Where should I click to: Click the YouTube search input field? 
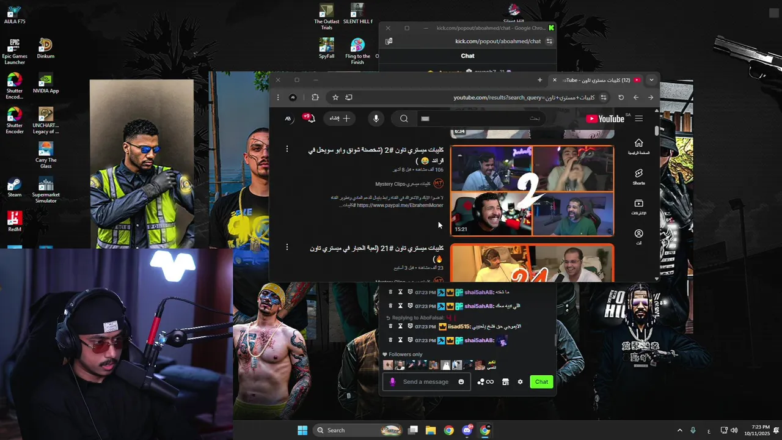pos(483,119)
